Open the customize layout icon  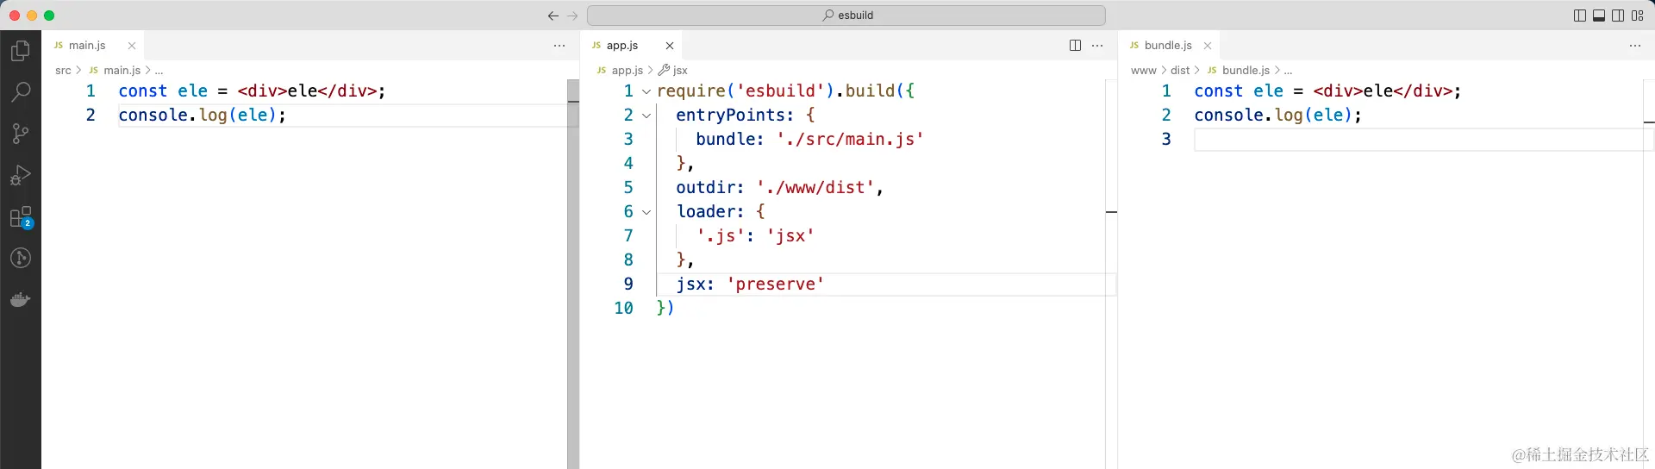coord(1638,16)
